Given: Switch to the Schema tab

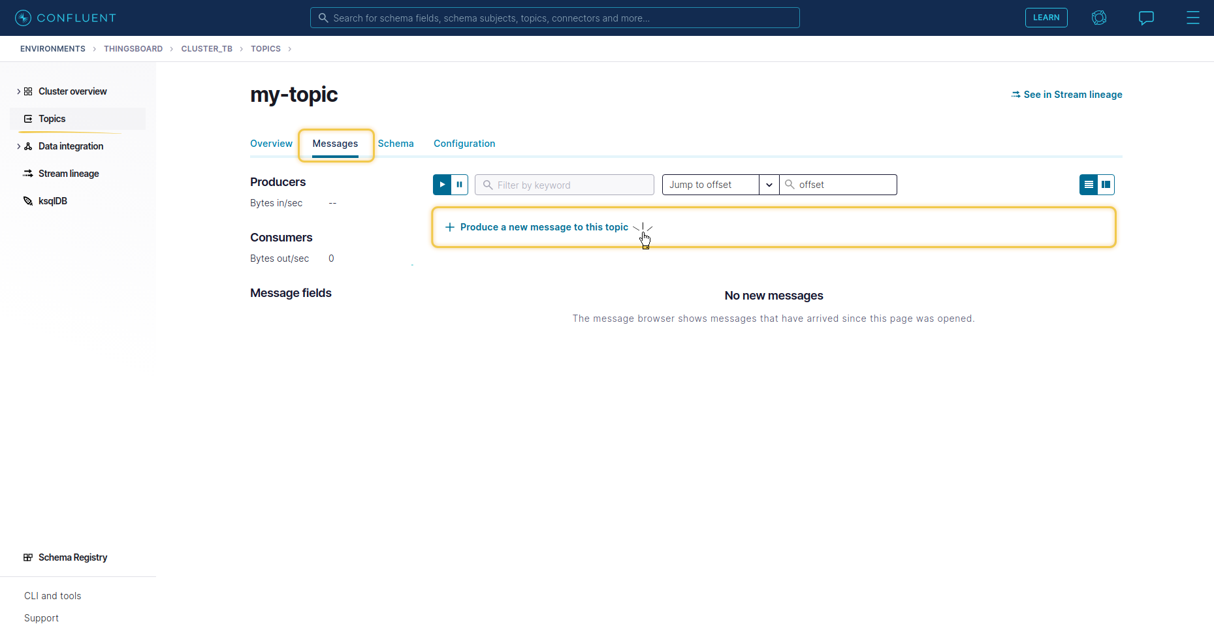Looking at the screenshot, I should point(396,144).
